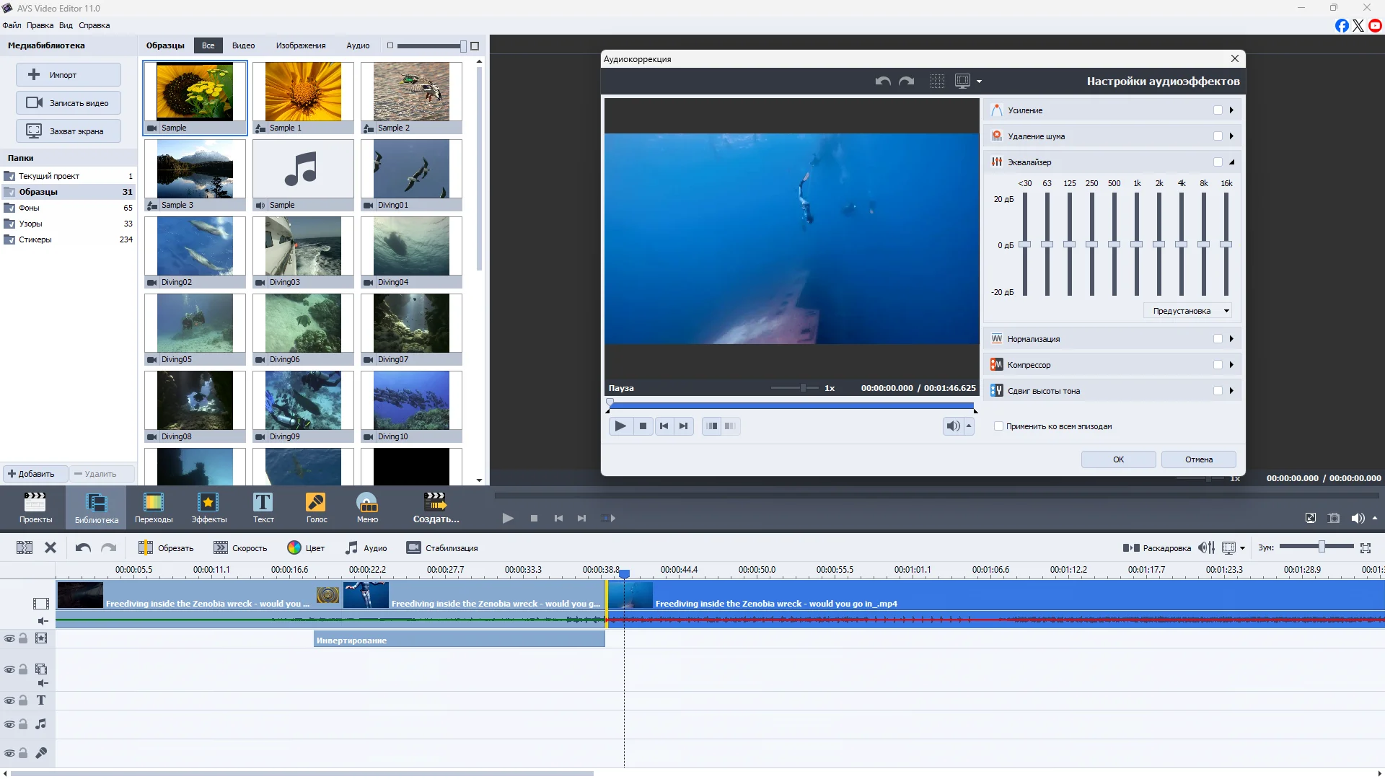
Task: Open the Video Effects panel icon
Action: point(208,507)
